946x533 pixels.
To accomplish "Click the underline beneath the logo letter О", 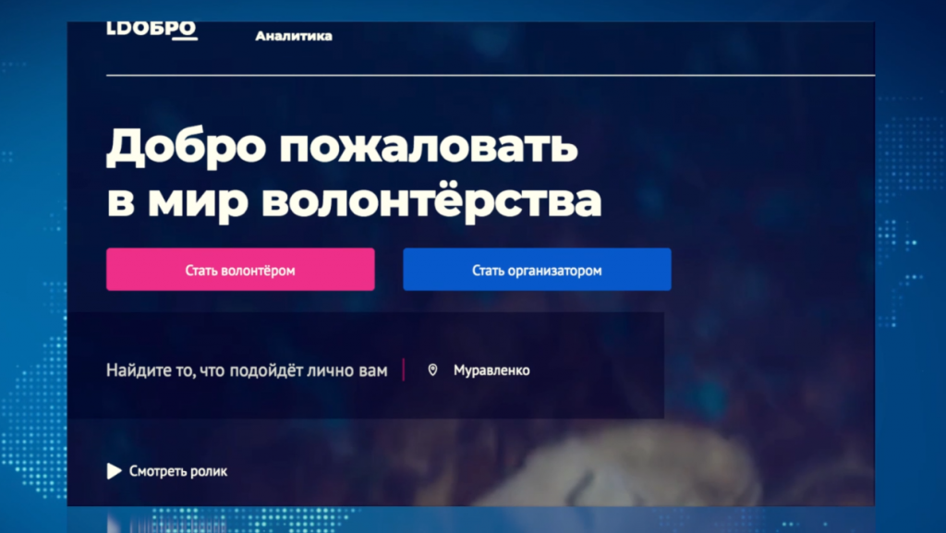I will [185, 39].
